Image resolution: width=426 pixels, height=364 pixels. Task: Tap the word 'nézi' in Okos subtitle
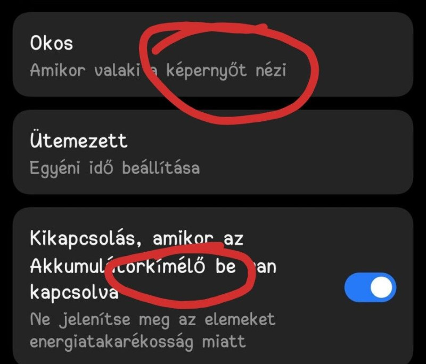pyautogui.click(x=271, y=70)
